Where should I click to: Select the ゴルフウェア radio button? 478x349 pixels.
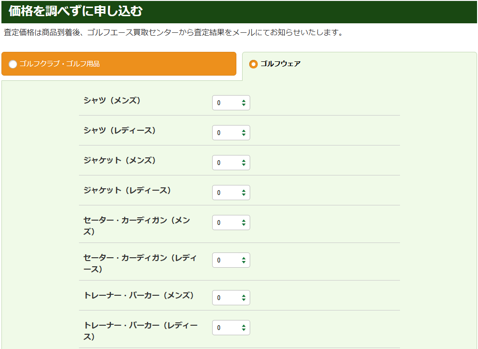pos(254,64)
